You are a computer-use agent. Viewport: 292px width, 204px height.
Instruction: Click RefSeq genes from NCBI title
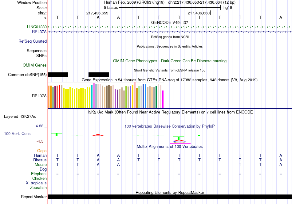170,37
